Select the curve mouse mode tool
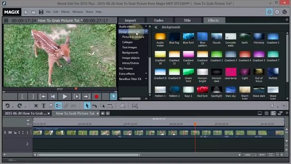Screen dimensions: 291x164 (x=95, y=106)
